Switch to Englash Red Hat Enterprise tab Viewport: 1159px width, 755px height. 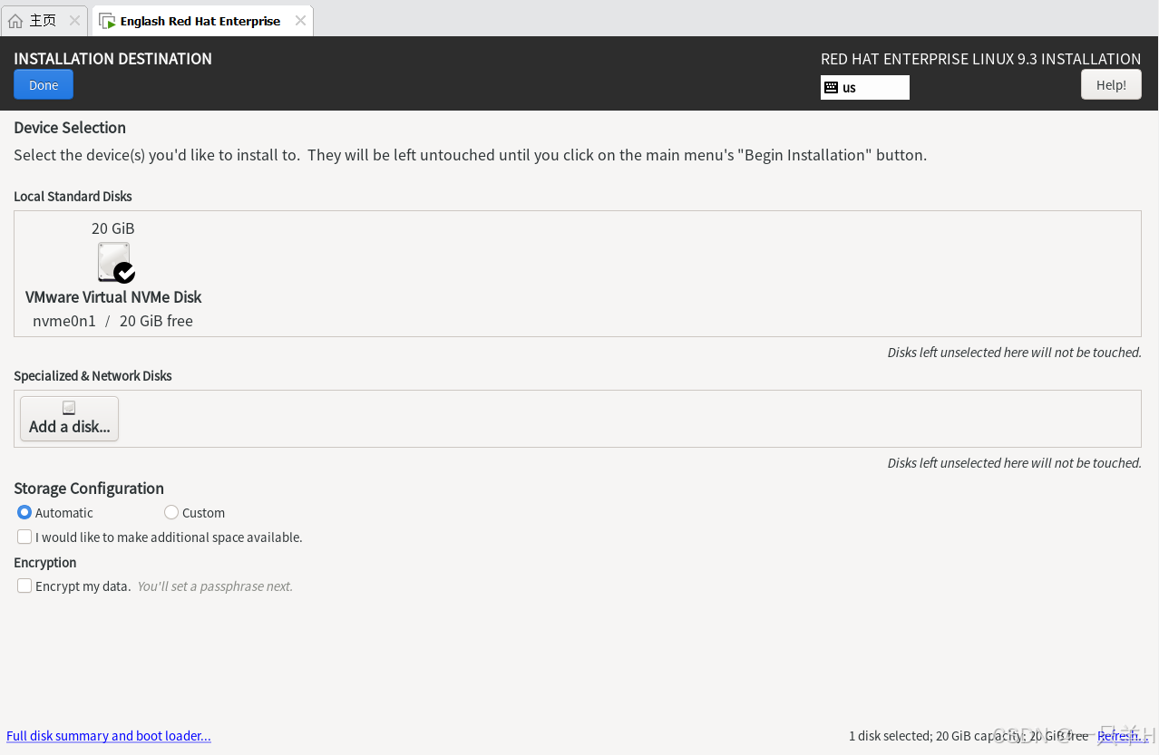[202, 20]
